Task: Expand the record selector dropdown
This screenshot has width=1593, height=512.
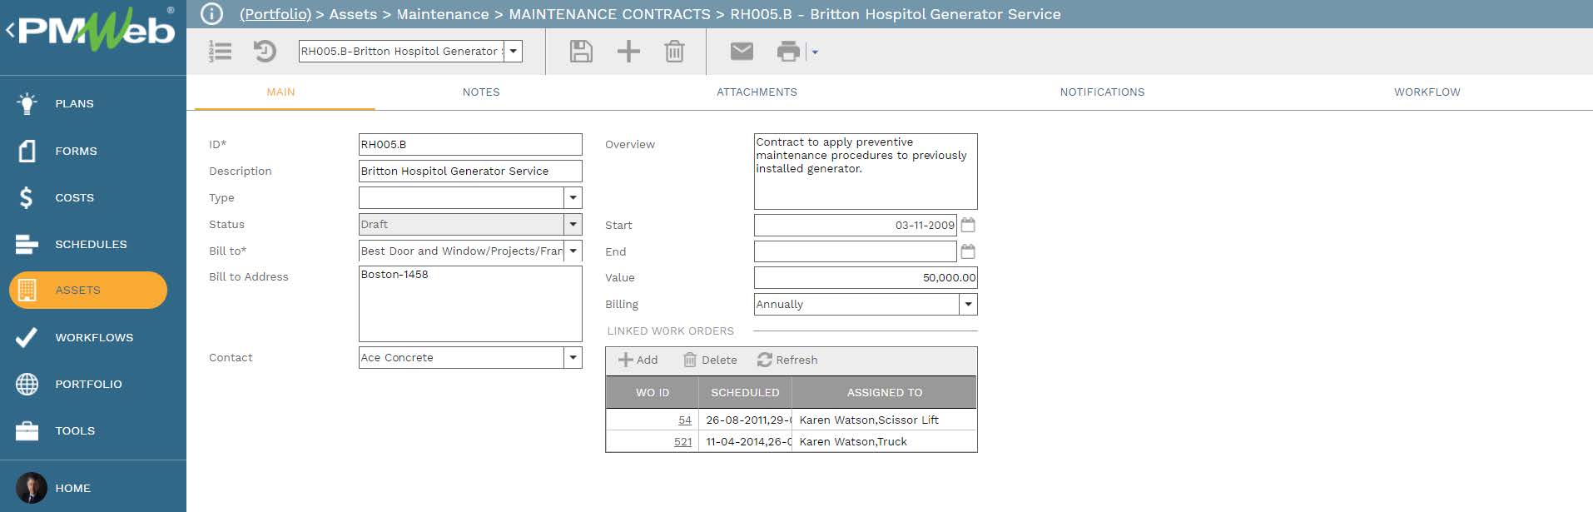Action: (514, 52)
